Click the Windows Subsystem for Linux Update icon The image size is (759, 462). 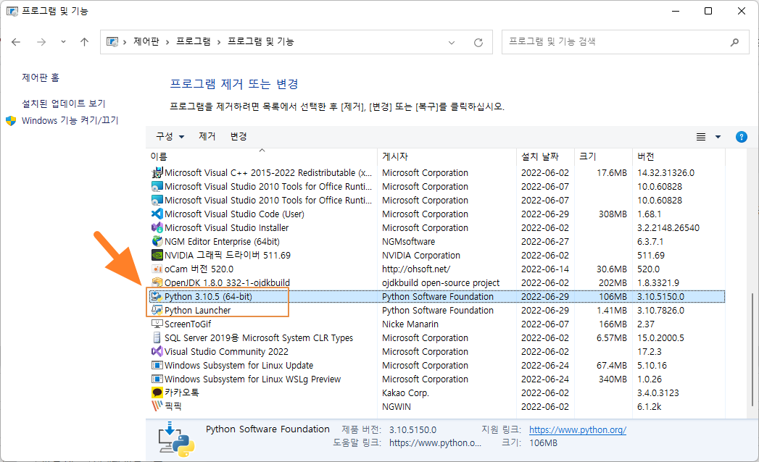click(157, 365)
